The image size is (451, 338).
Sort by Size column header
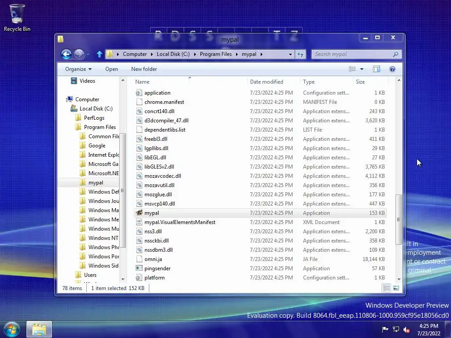click(x=370, y=81)
